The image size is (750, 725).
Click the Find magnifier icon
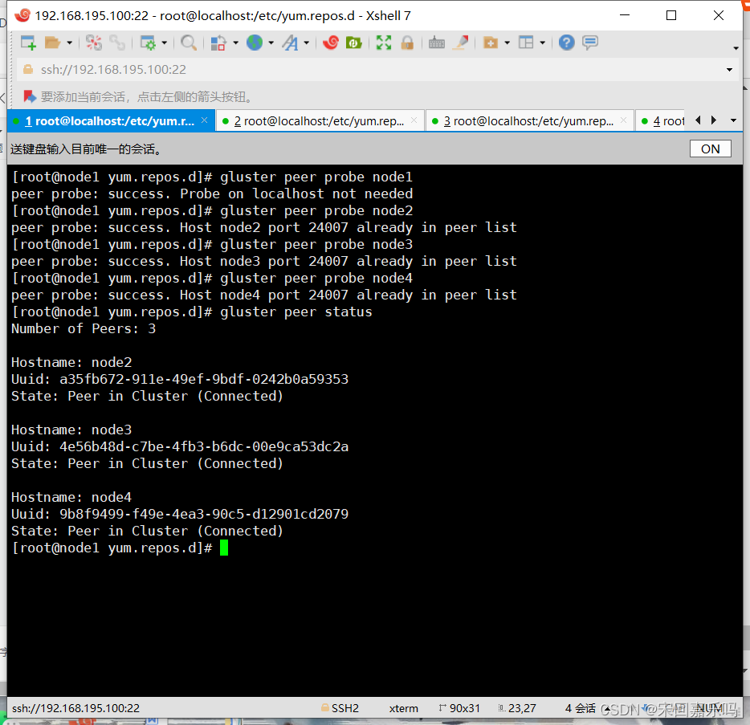189,43
